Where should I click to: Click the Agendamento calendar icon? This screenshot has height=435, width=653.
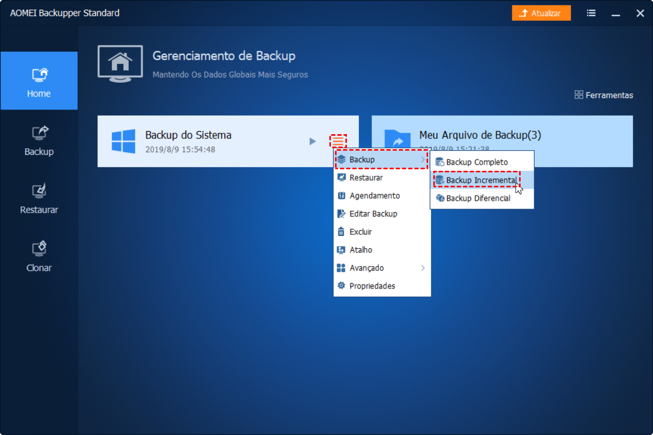(x=341, y=196)
